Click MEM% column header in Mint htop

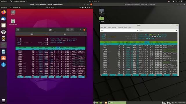click(151, 42)
